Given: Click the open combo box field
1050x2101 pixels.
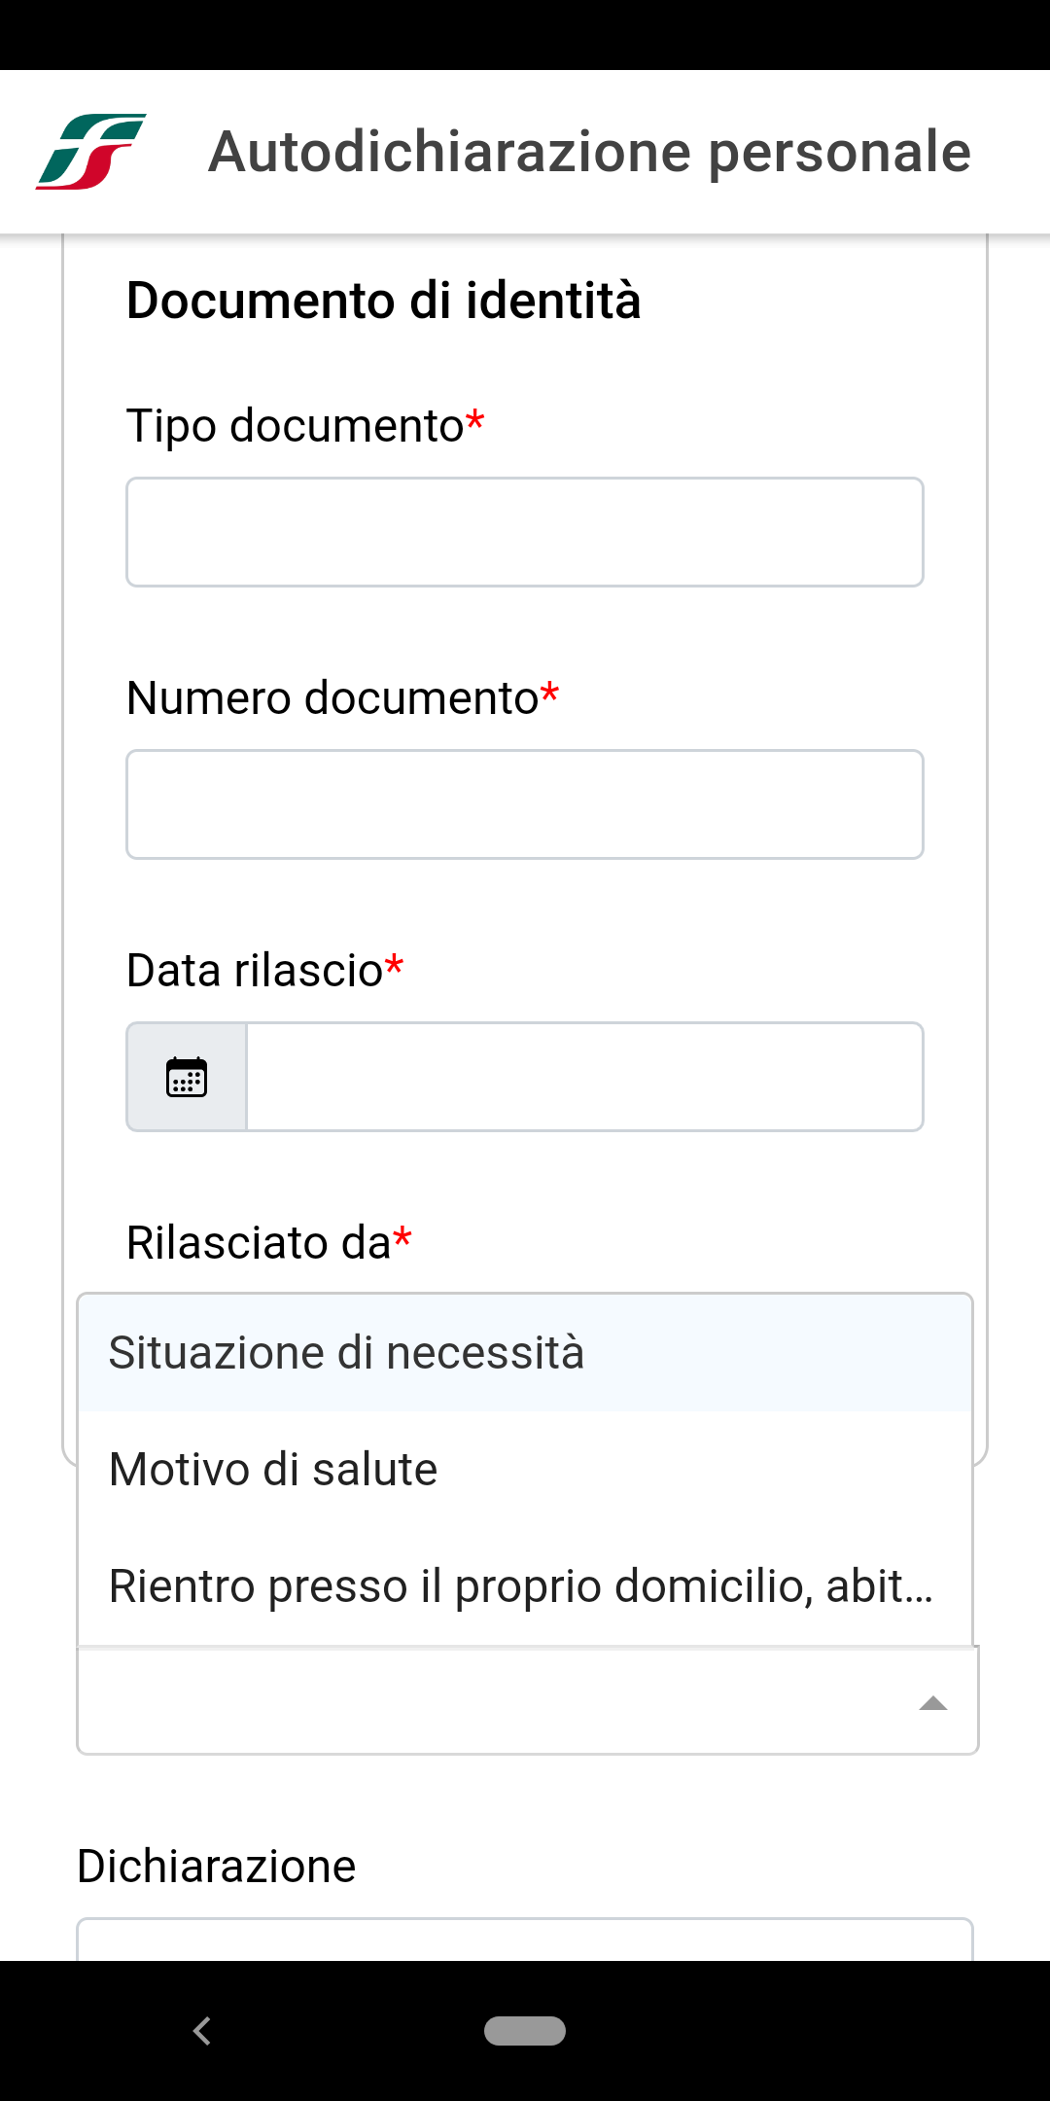Looking at the screenshot, I should tap(527, 1700).
